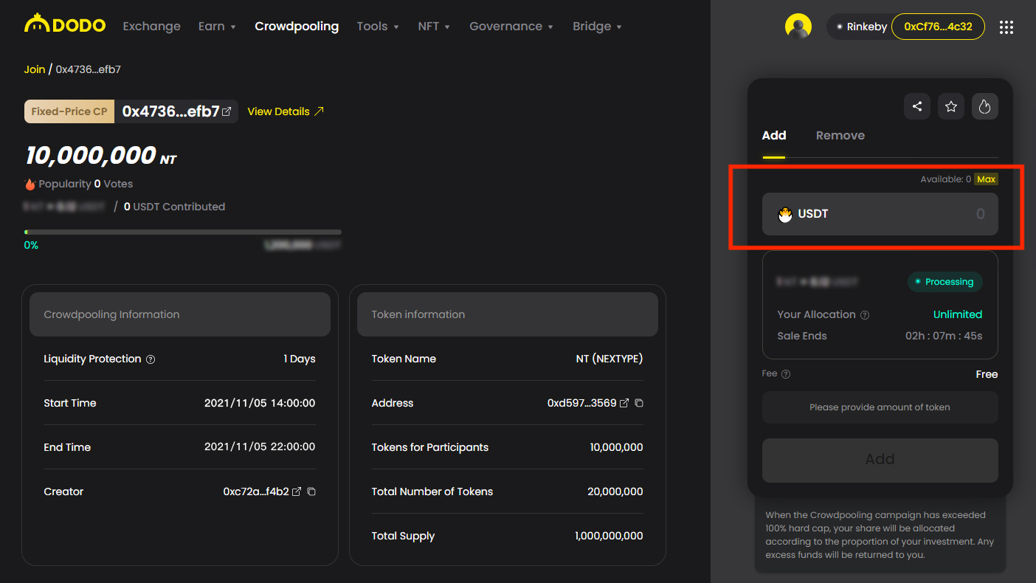Go back via Join breadcrumb

35,69
